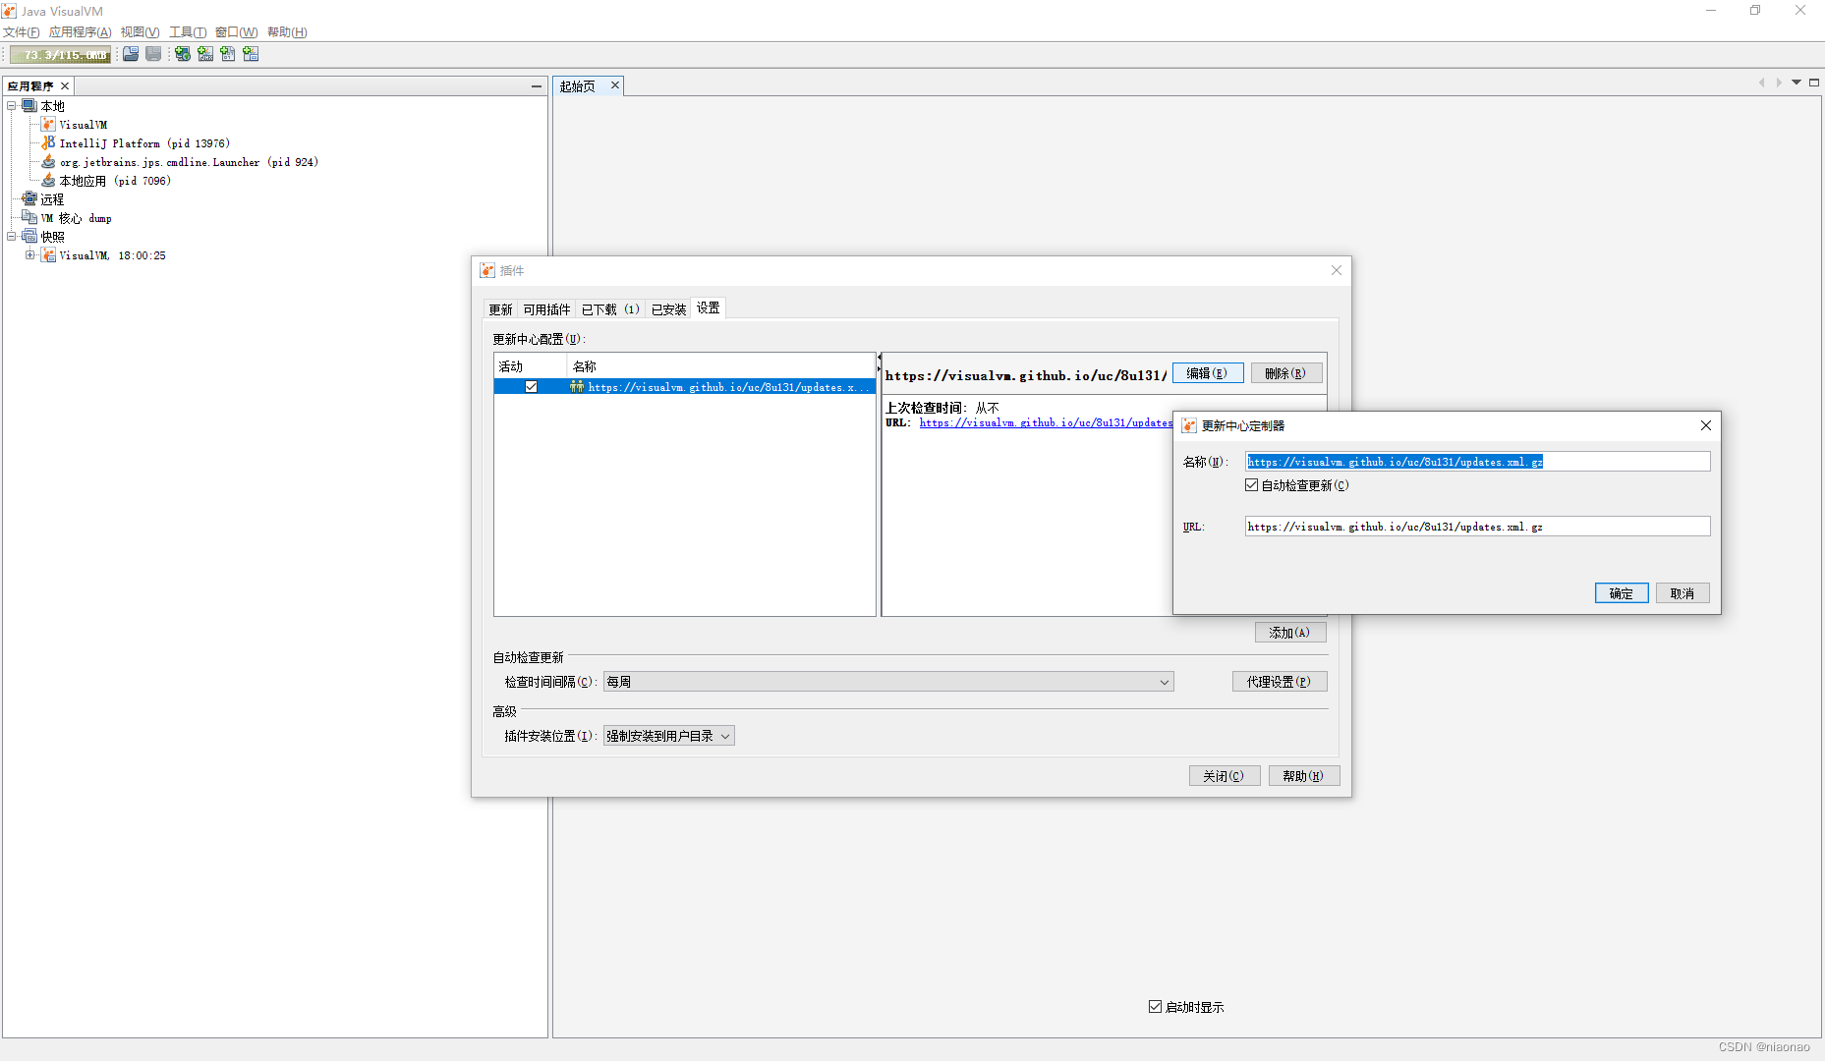1825x1061 pixels.
Task: Close the 起始页 tab
Action: tap(615, 85)
